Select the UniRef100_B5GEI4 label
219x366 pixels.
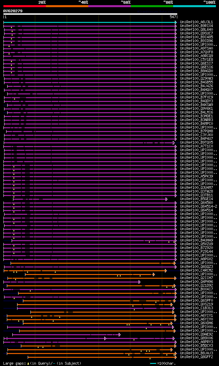[x=196, y=199]
